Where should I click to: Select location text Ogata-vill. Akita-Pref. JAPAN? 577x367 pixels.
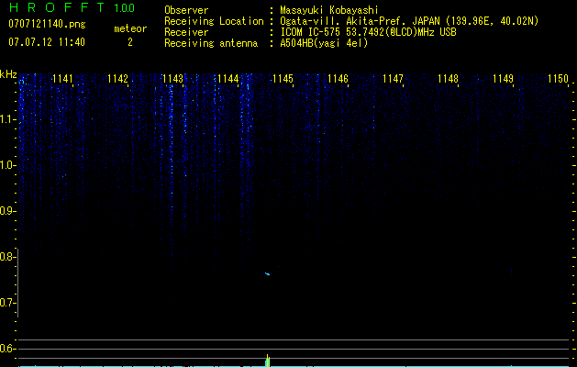(360, 21)
